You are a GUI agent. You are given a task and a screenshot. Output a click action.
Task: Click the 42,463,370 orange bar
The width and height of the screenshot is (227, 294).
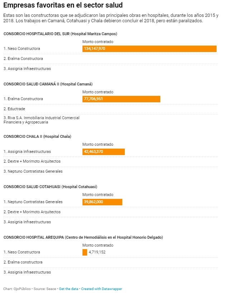[x=104, y=152]
